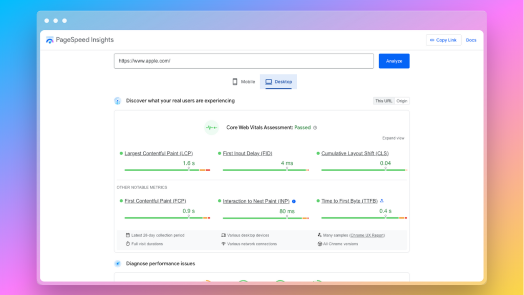
Task: Click the Diagnose performance issues section icon
Action: tap(117, 264)
